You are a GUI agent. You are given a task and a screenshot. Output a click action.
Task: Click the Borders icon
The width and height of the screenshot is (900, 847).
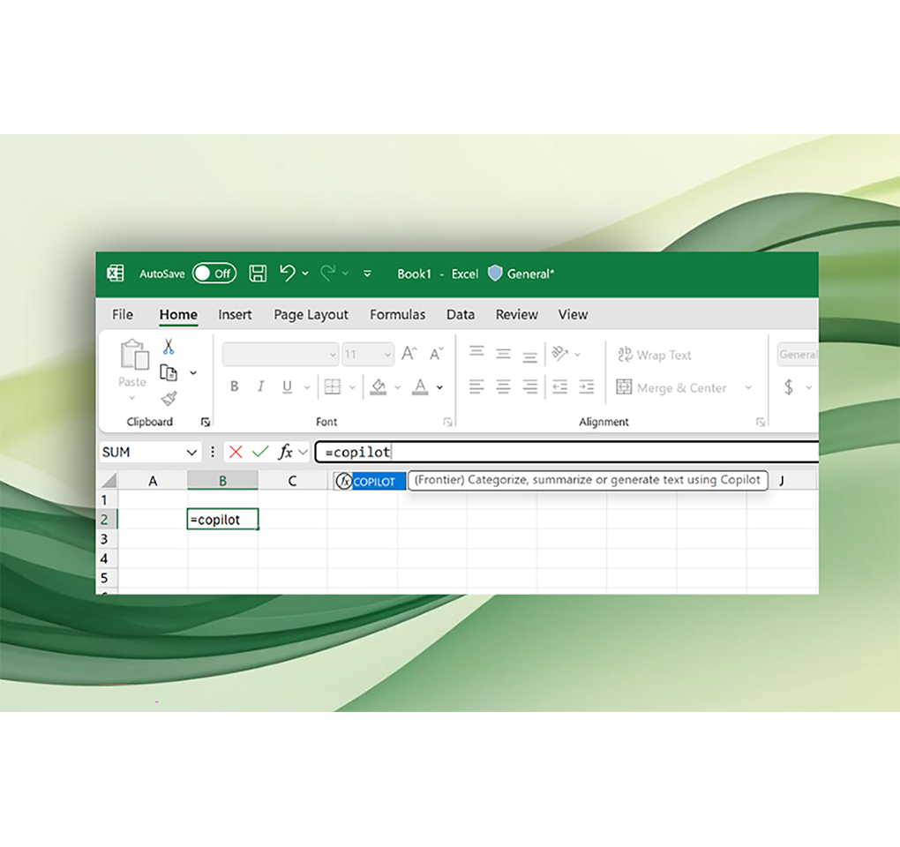(333, 386)
